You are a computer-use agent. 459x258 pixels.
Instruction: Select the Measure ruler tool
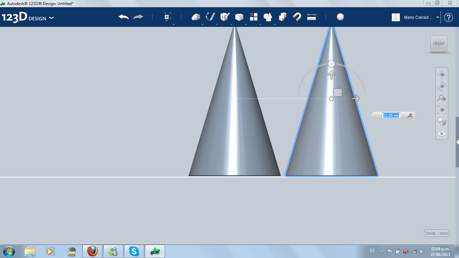click(311, 17)
